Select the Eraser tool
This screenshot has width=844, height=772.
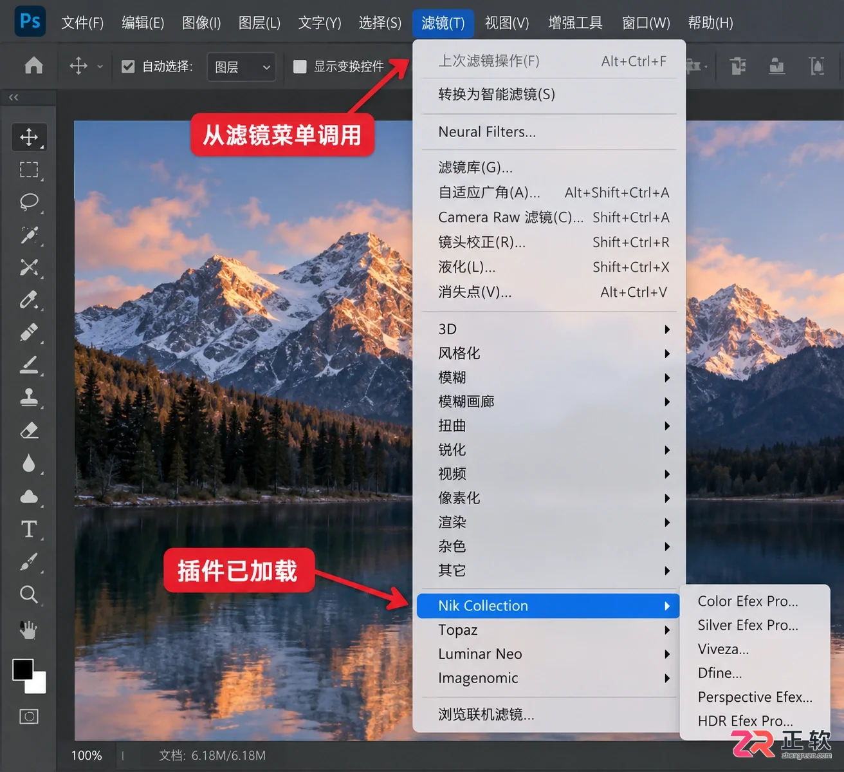click(29, 431)
